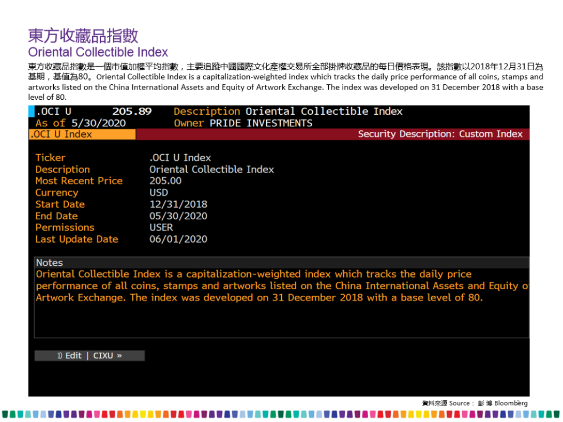The height and width of the screenshot is (422, 563).
Task: Click the Start Date label
Action: [60, 204]
